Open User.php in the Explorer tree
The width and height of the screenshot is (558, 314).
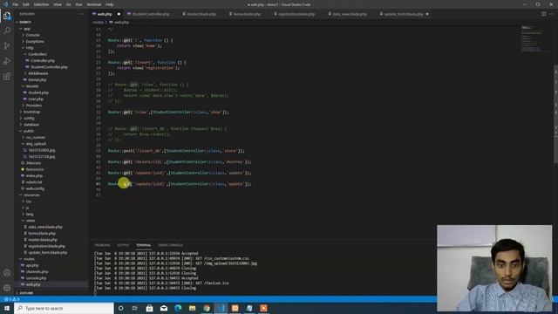36,99
